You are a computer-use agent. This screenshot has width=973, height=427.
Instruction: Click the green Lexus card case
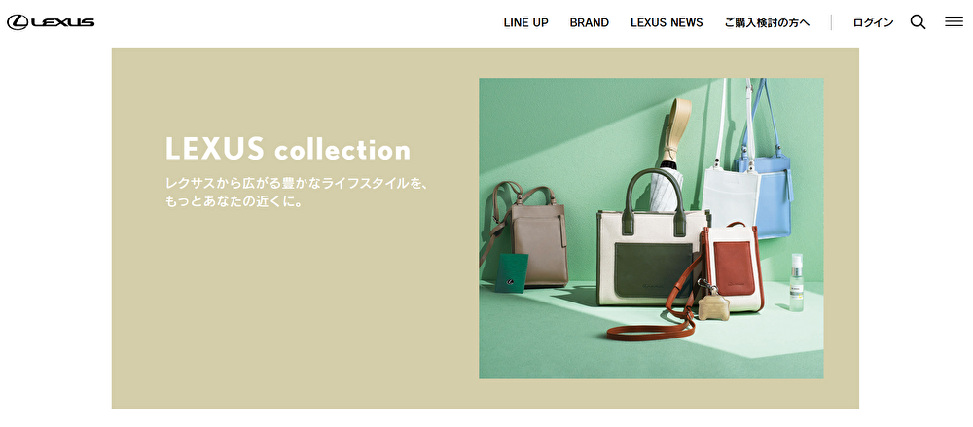512,272
